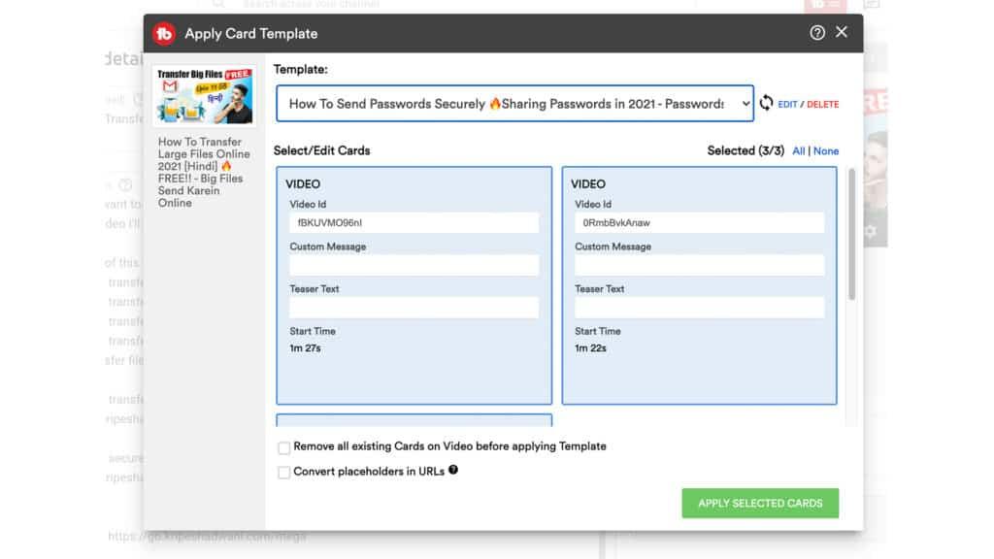Click the DELETE template link
The height and width of the screenshot is (559, 994).
pos(822,104)
